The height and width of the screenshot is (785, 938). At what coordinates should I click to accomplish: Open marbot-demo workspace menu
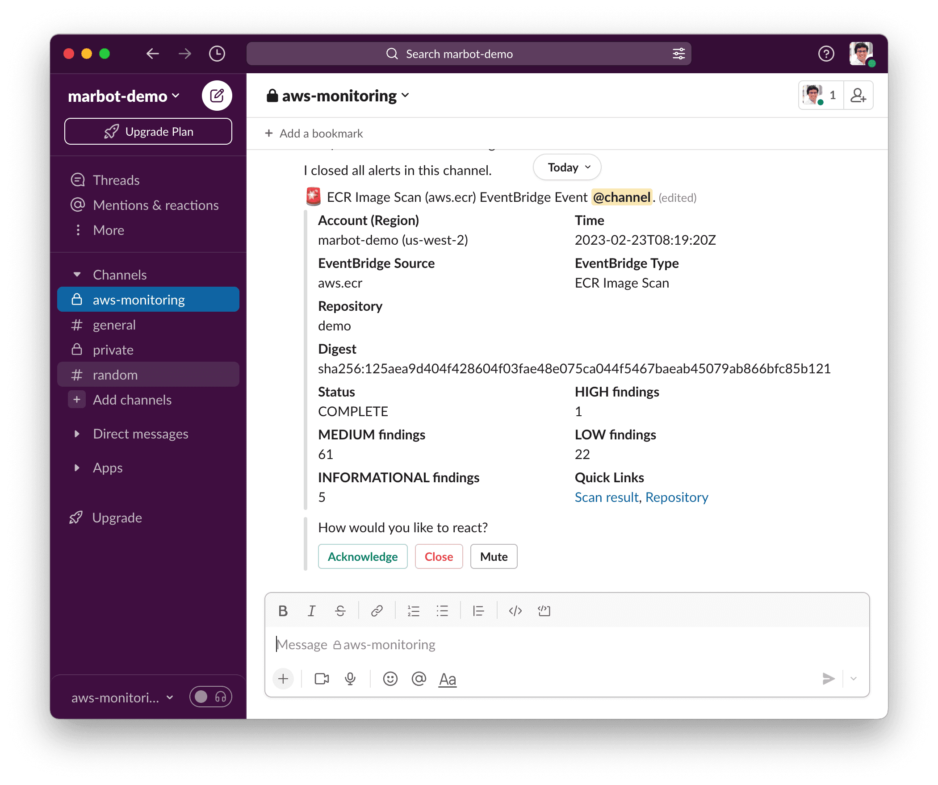pos(124,96)
